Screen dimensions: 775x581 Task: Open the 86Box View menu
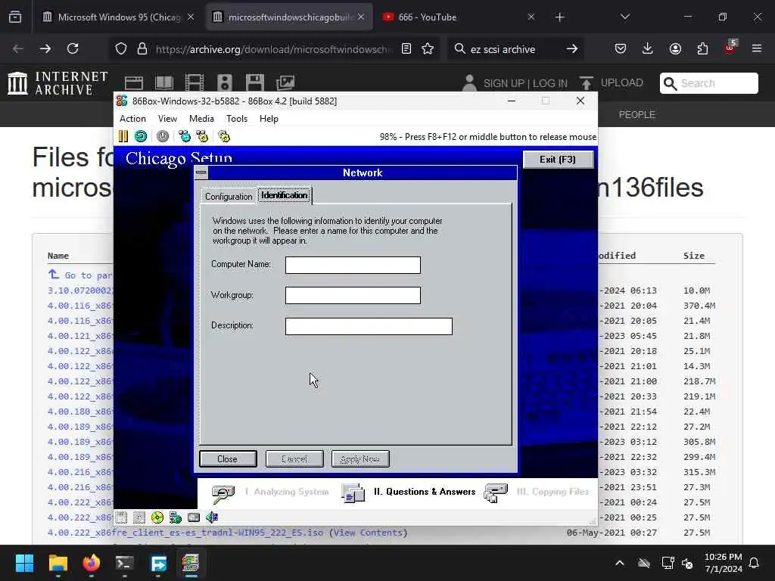(x=167, y=119)
